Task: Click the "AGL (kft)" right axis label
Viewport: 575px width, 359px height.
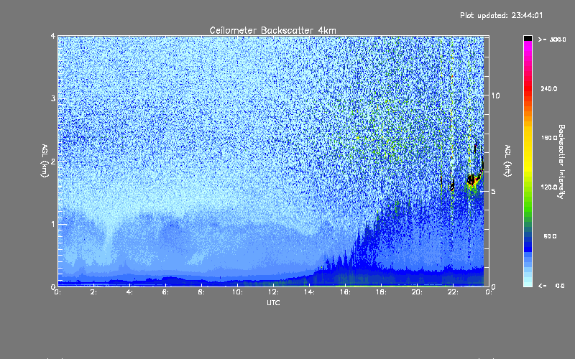Action: [x=507, y=161]
